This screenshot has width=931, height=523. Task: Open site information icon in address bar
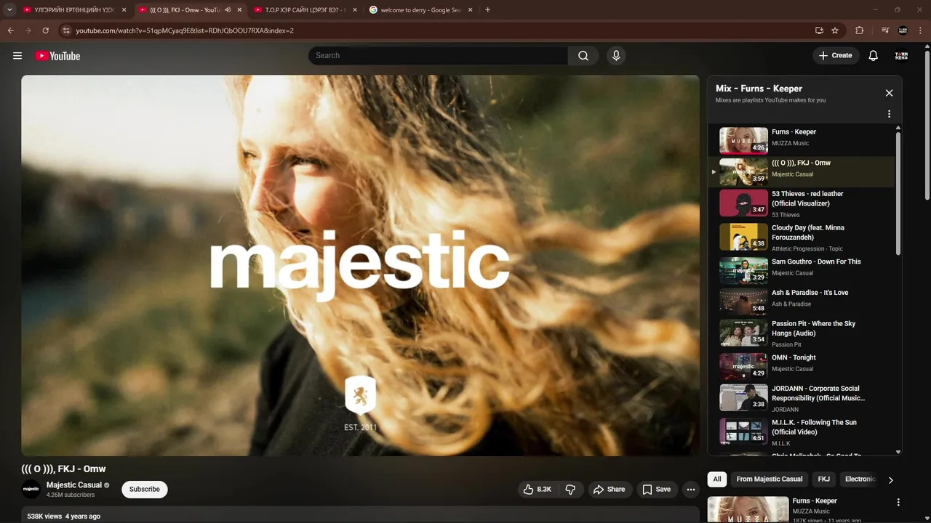pos(66,31)
